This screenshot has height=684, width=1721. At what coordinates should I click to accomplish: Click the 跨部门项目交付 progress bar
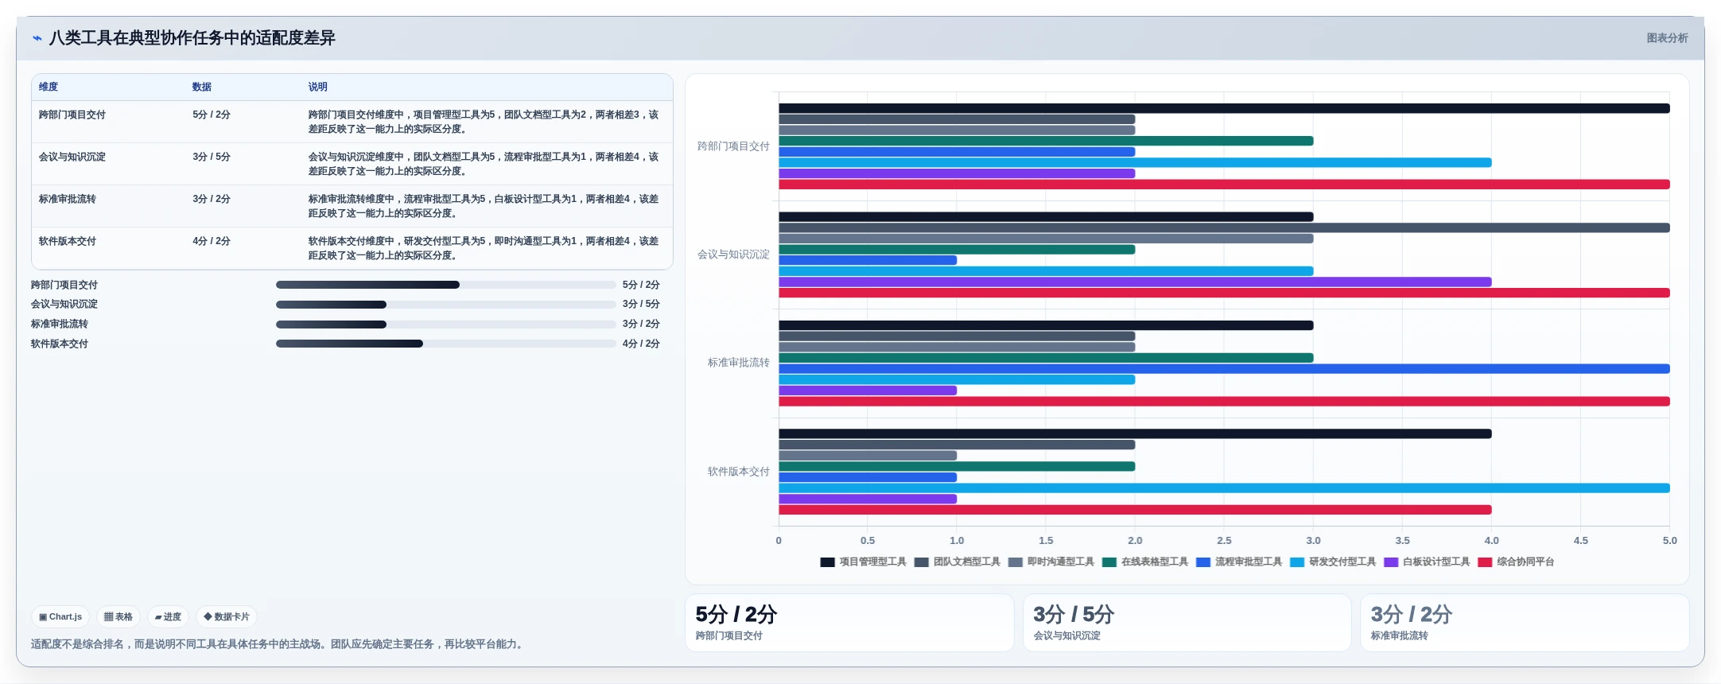[445, 285]
